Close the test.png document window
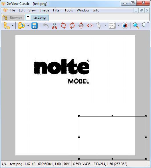Screen dimensions: 151x168 click(147, 11)
